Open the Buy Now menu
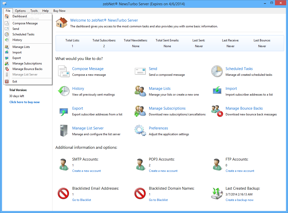288x213 pixels. pyautogui.click(x=59, y=11)
